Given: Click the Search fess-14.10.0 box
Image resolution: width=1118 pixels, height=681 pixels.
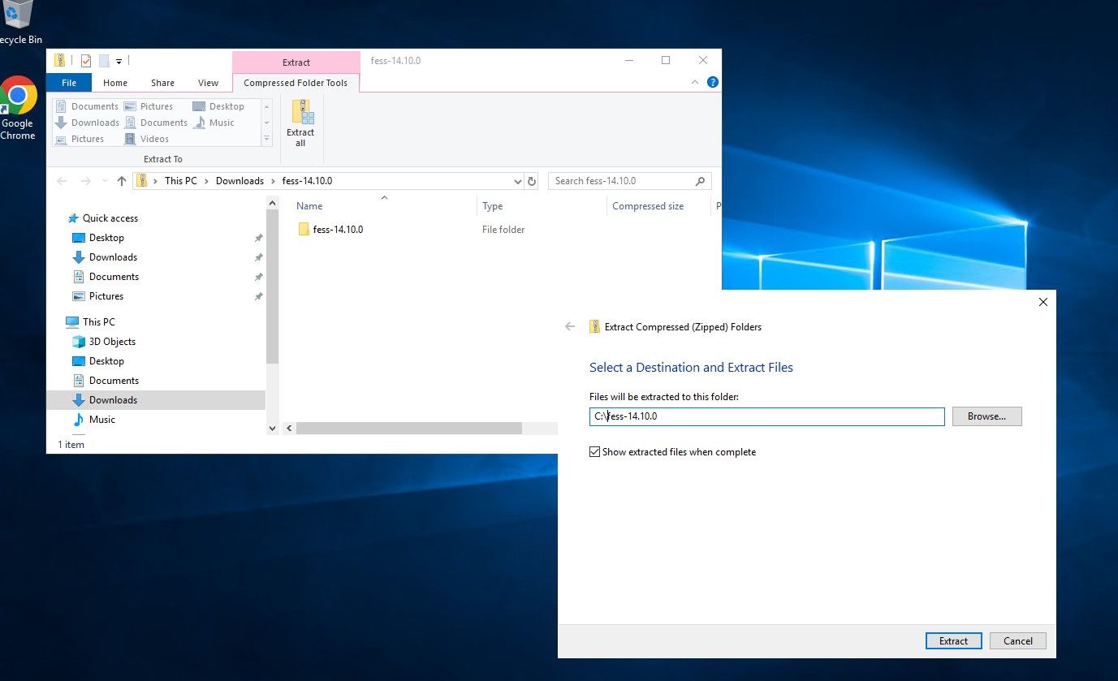Looking at the screenshot, I should pyautogui.click(x=623, y=181).
